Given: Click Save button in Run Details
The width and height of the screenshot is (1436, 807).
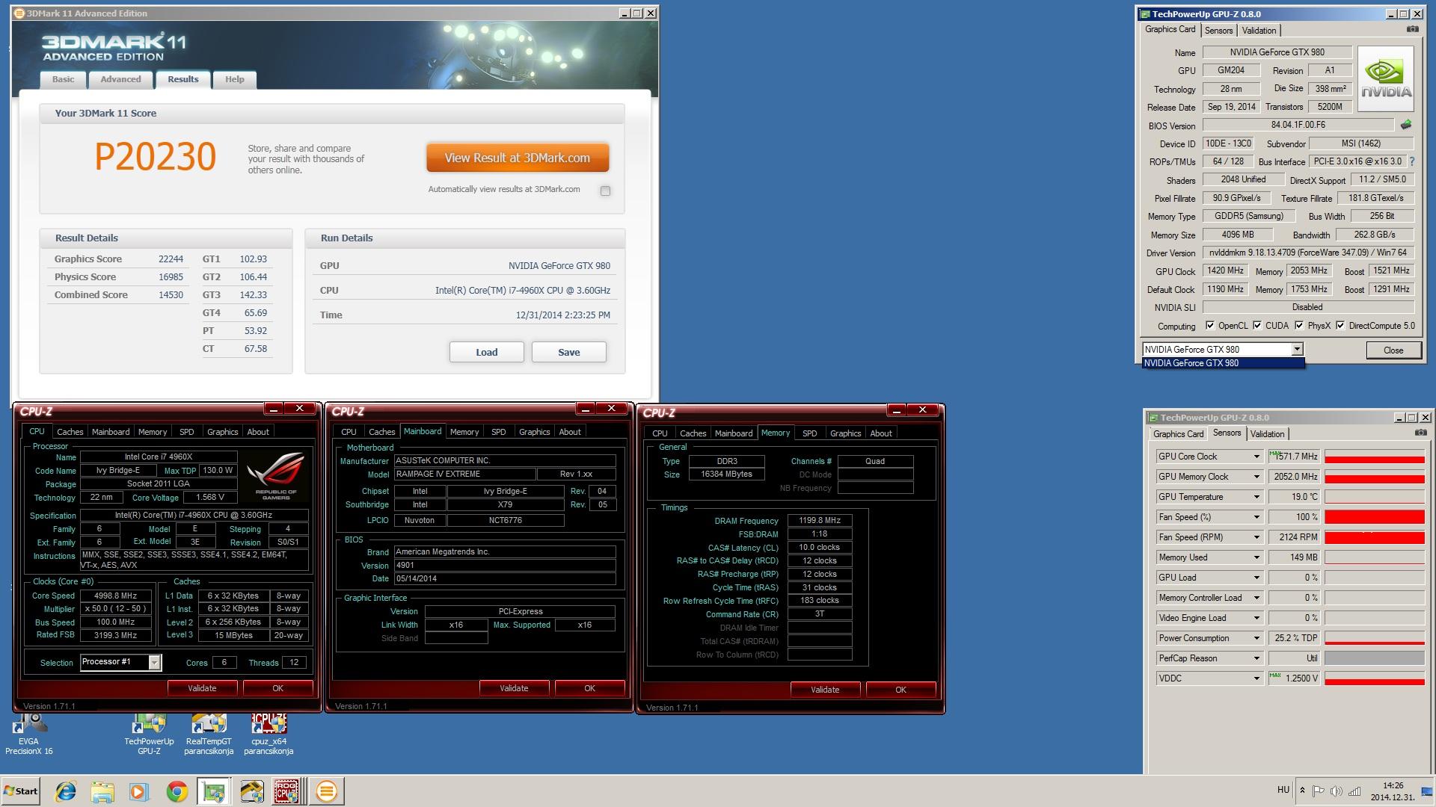Looking at the screenshot, I should click(x=568, y=352).
